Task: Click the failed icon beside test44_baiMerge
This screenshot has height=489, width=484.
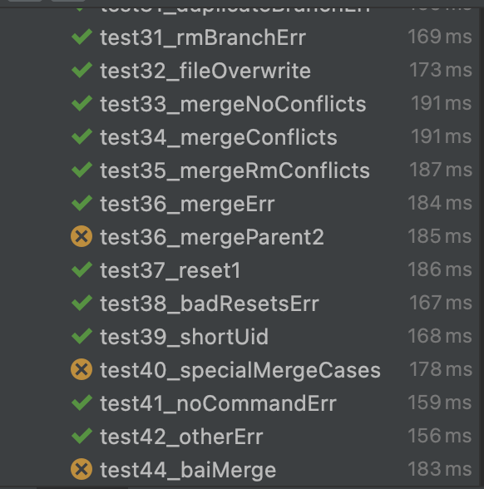Action: pyautogui.click(x=81, y=469)
